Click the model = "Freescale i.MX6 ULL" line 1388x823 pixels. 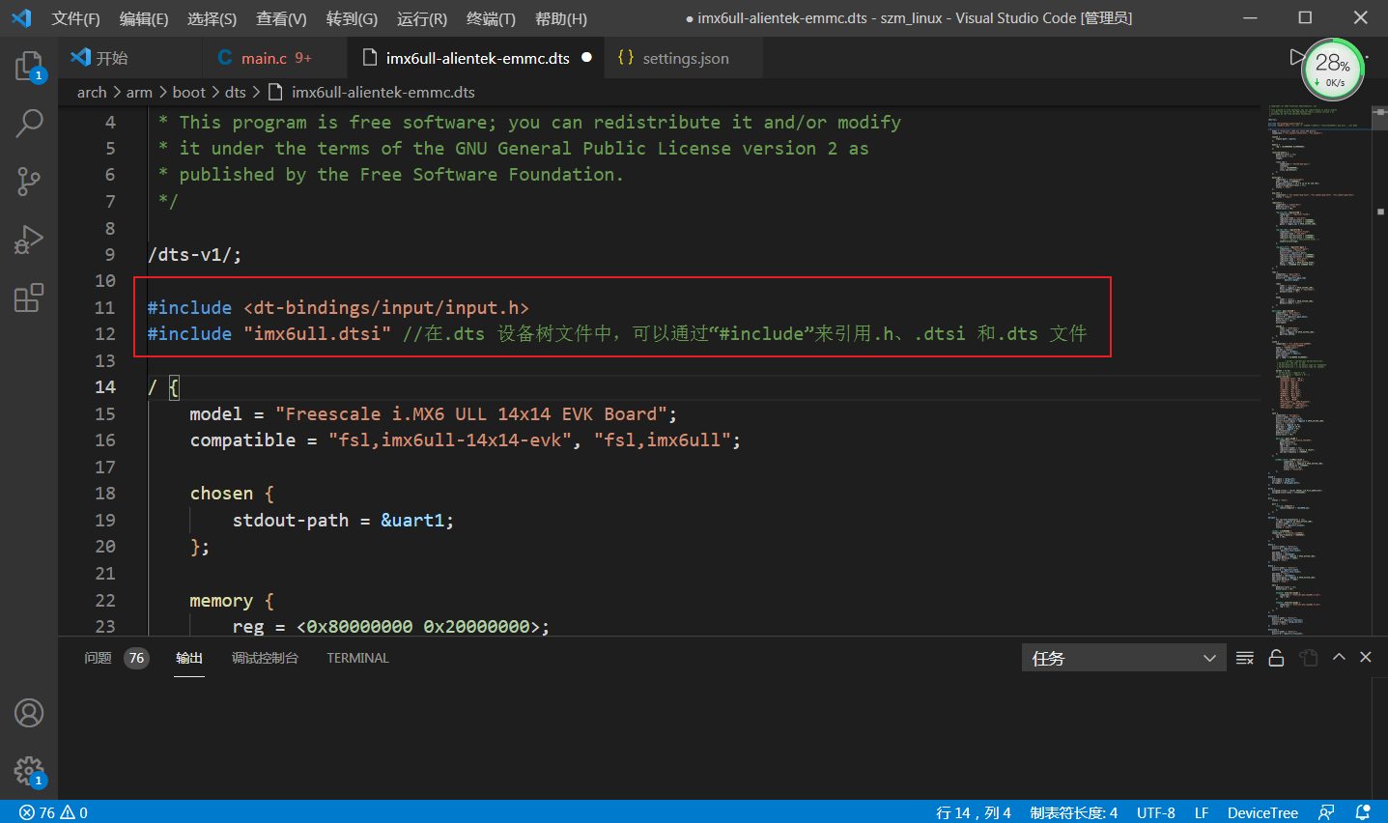433,413
